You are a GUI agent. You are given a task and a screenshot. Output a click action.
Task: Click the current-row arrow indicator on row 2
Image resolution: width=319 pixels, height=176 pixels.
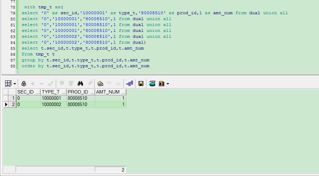coord(6,105)
